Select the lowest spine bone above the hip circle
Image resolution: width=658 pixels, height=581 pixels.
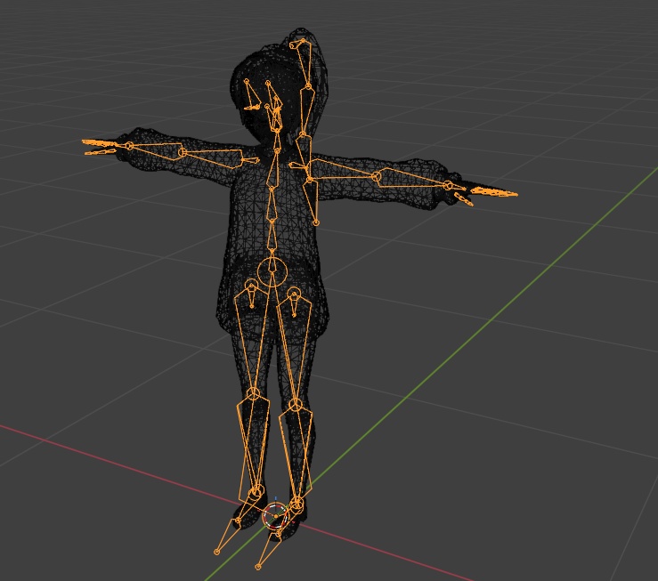pyautogui.click(x=272, y=235)
